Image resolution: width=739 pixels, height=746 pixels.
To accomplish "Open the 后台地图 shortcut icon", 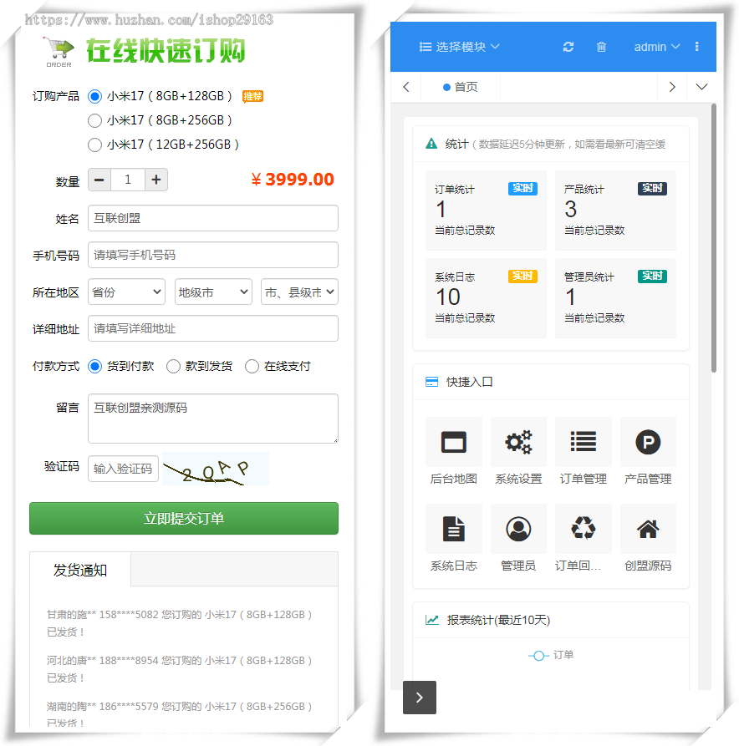I will click(x=454, y=442).
